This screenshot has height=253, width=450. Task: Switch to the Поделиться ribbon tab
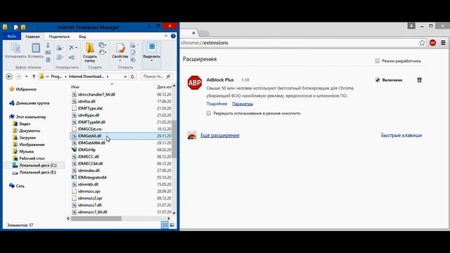59,37
